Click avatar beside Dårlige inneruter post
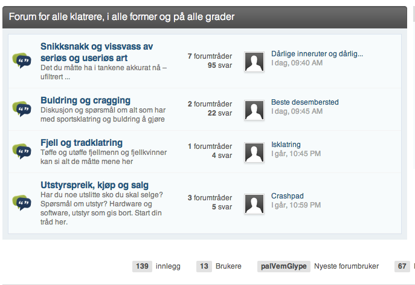The width and height of the screenshot is (415, 285). [x=254, y=61]
